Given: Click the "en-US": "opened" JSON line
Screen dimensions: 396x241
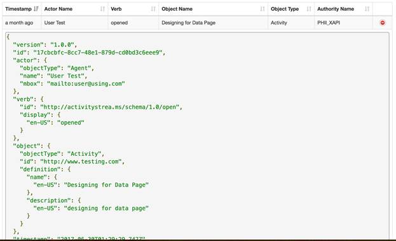Looking at the screenshot, I should [x=55, y=123].
